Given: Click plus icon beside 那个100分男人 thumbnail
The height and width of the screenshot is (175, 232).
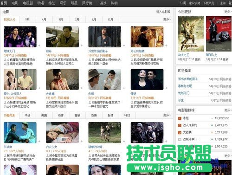Looking at the screenshot, I should [x=39, y=88].
